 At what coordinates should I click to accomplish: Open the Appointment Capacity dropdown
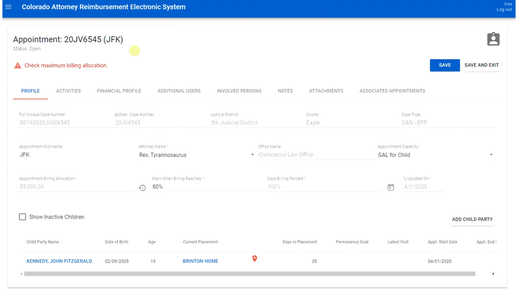(x=491, y=155)
